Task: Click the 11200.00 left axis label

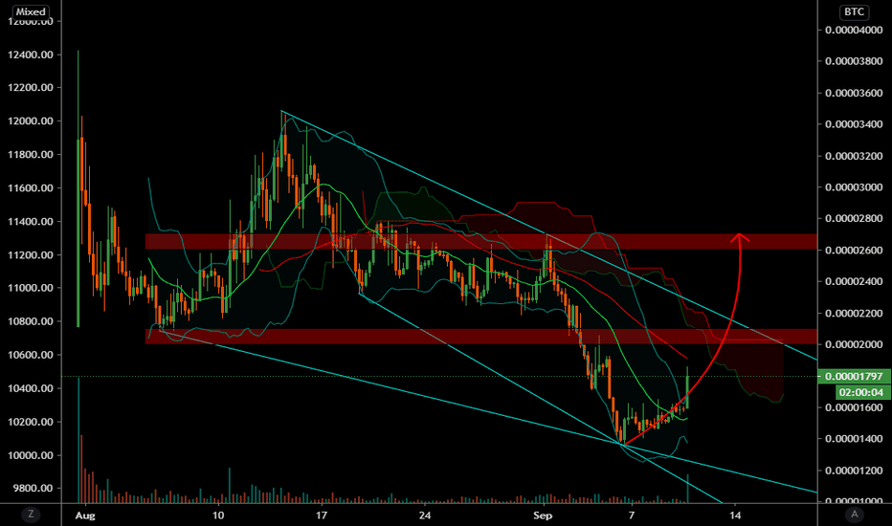Action: point(31,254)
